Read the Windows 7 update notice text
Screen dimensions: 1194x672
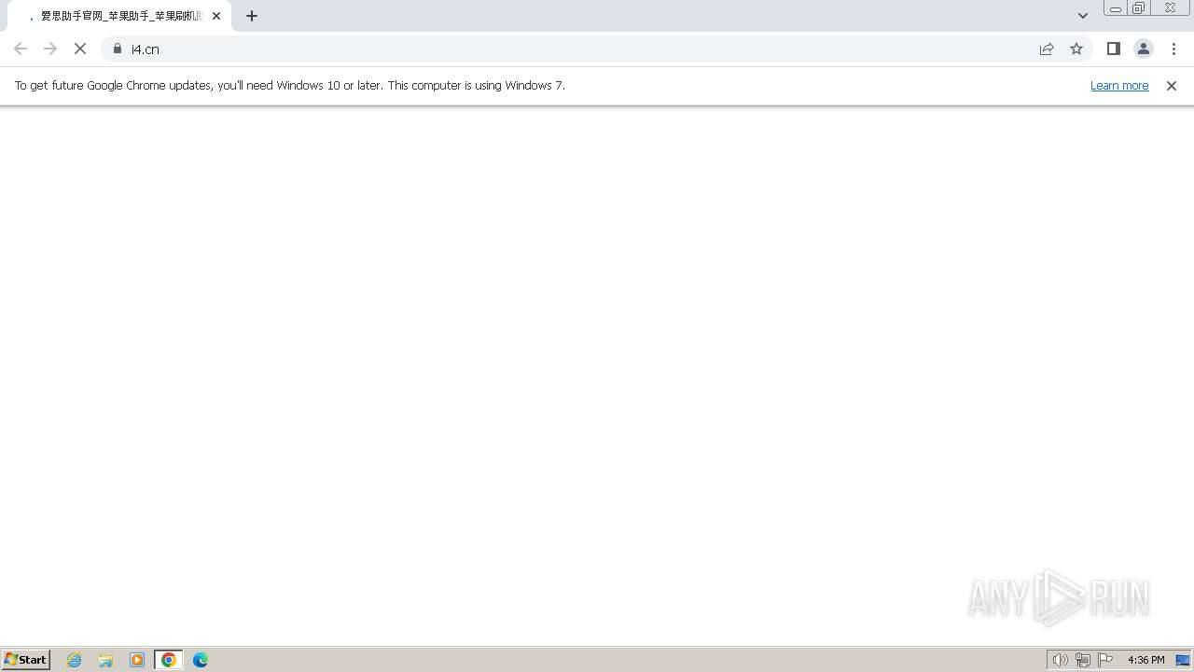tap(290, 85)
